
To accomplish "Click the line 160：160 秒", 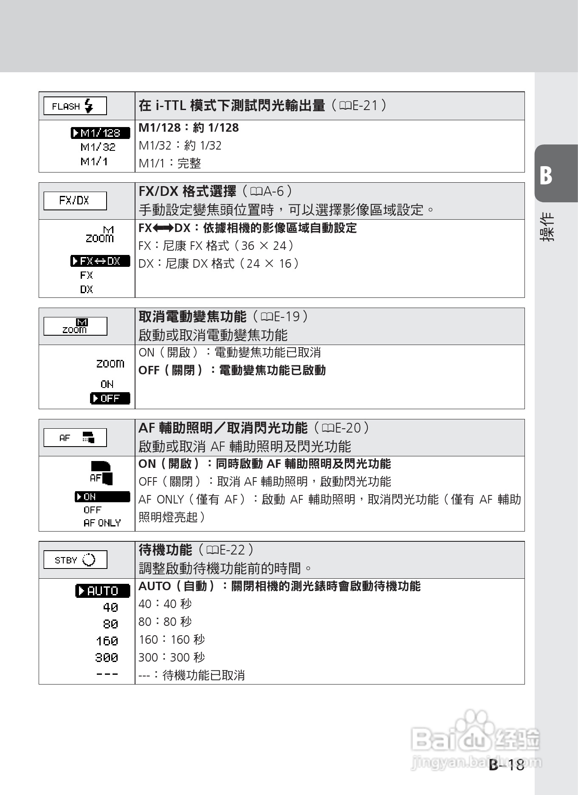I will click(x=172, y=639).
